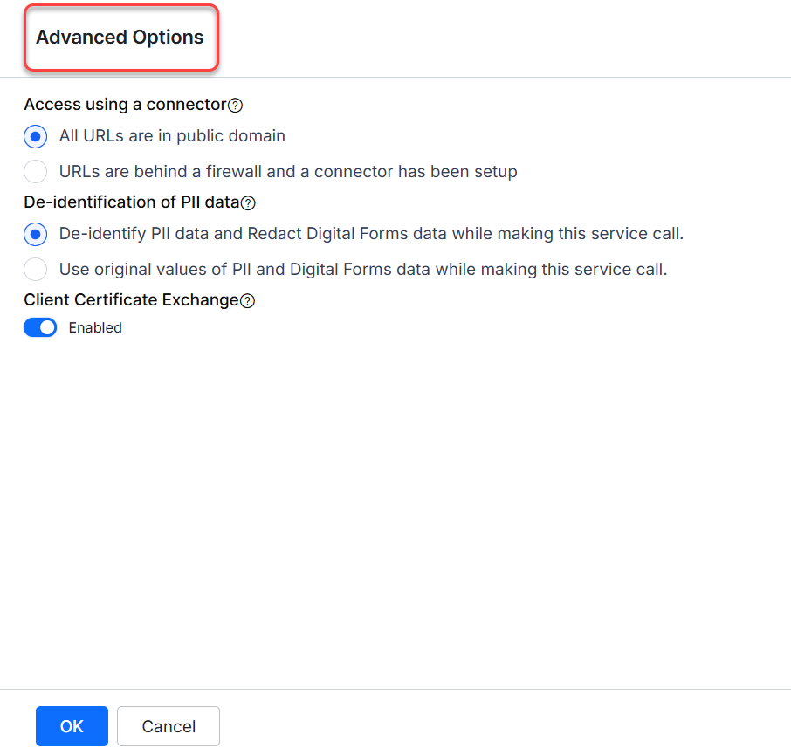This screenshot has width=791, height=755.
Task: Pick Use original values of PII data
Action: pos(35,269)
